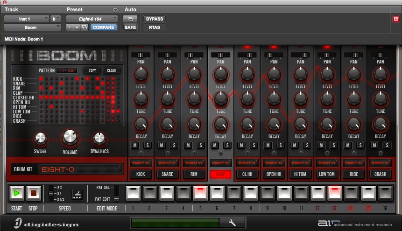Click the COMPARE button
The height and width of the screenshot is (231, 402).
tap(104, 28)
